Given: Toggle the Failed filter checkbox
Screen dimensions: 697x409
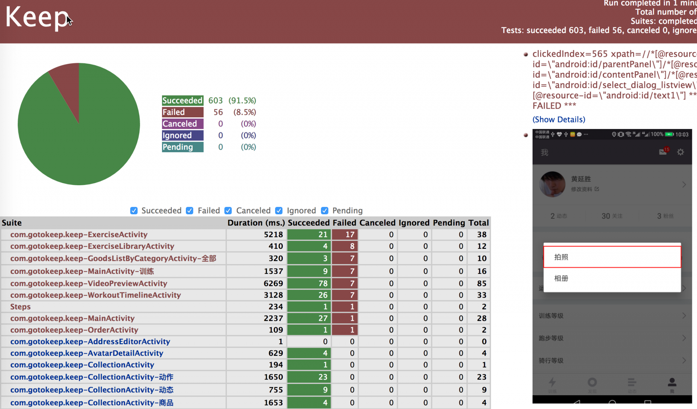Looking at the screenshot, I should 189,211.
